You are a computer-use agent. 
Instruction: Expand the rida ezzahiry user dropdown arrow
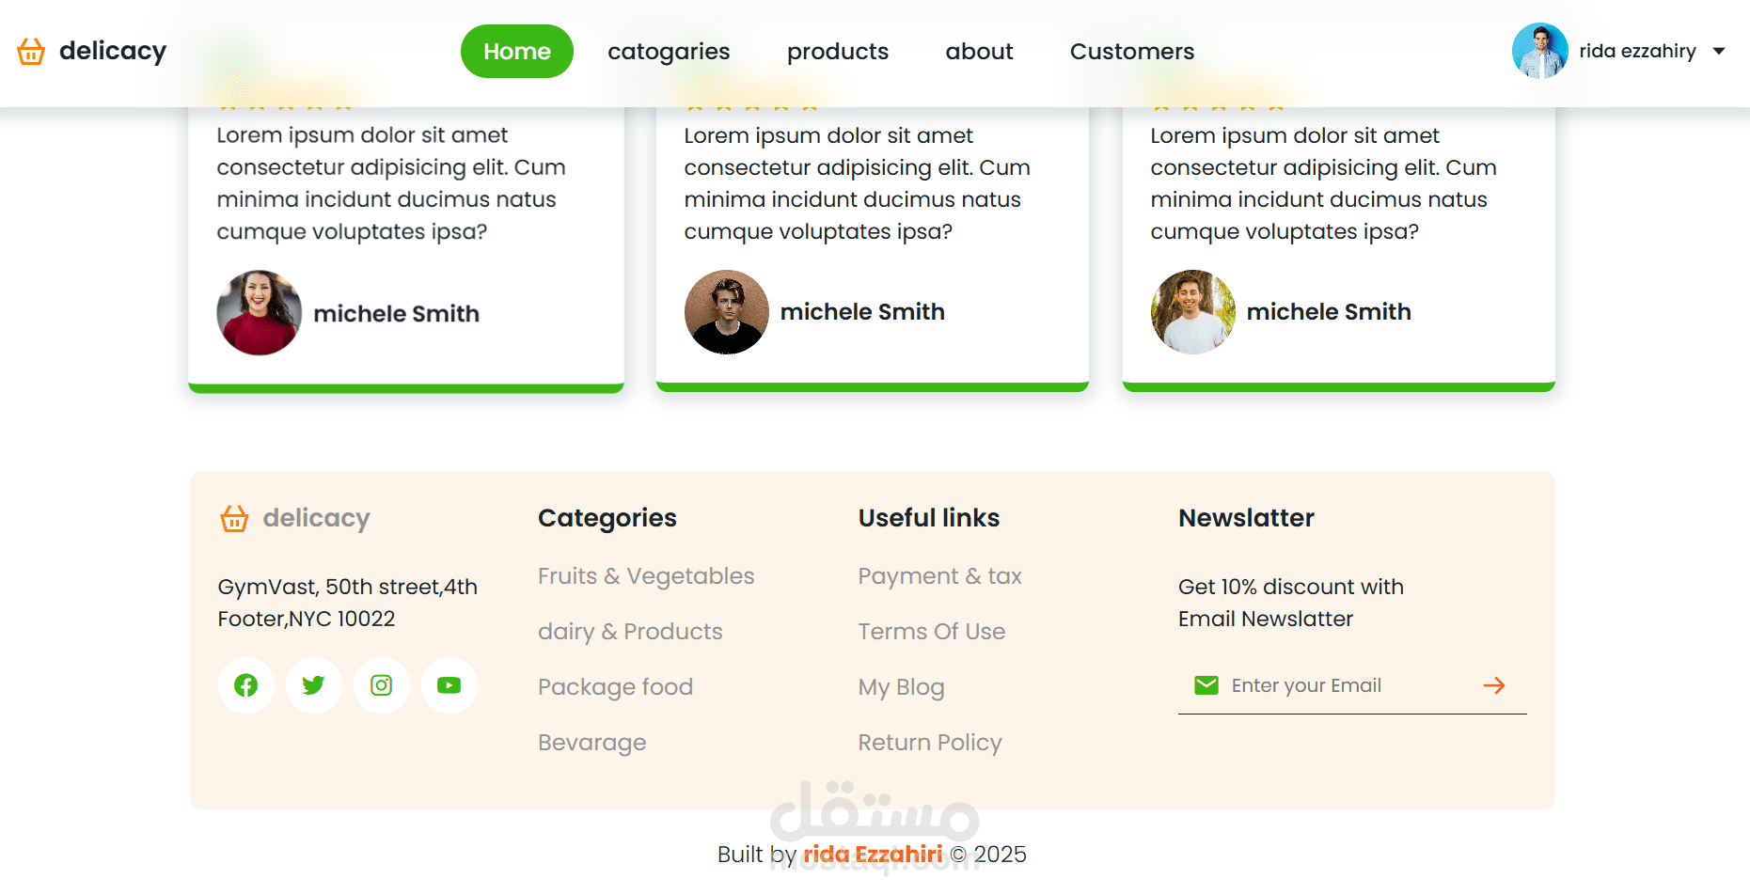[1719, 51]
